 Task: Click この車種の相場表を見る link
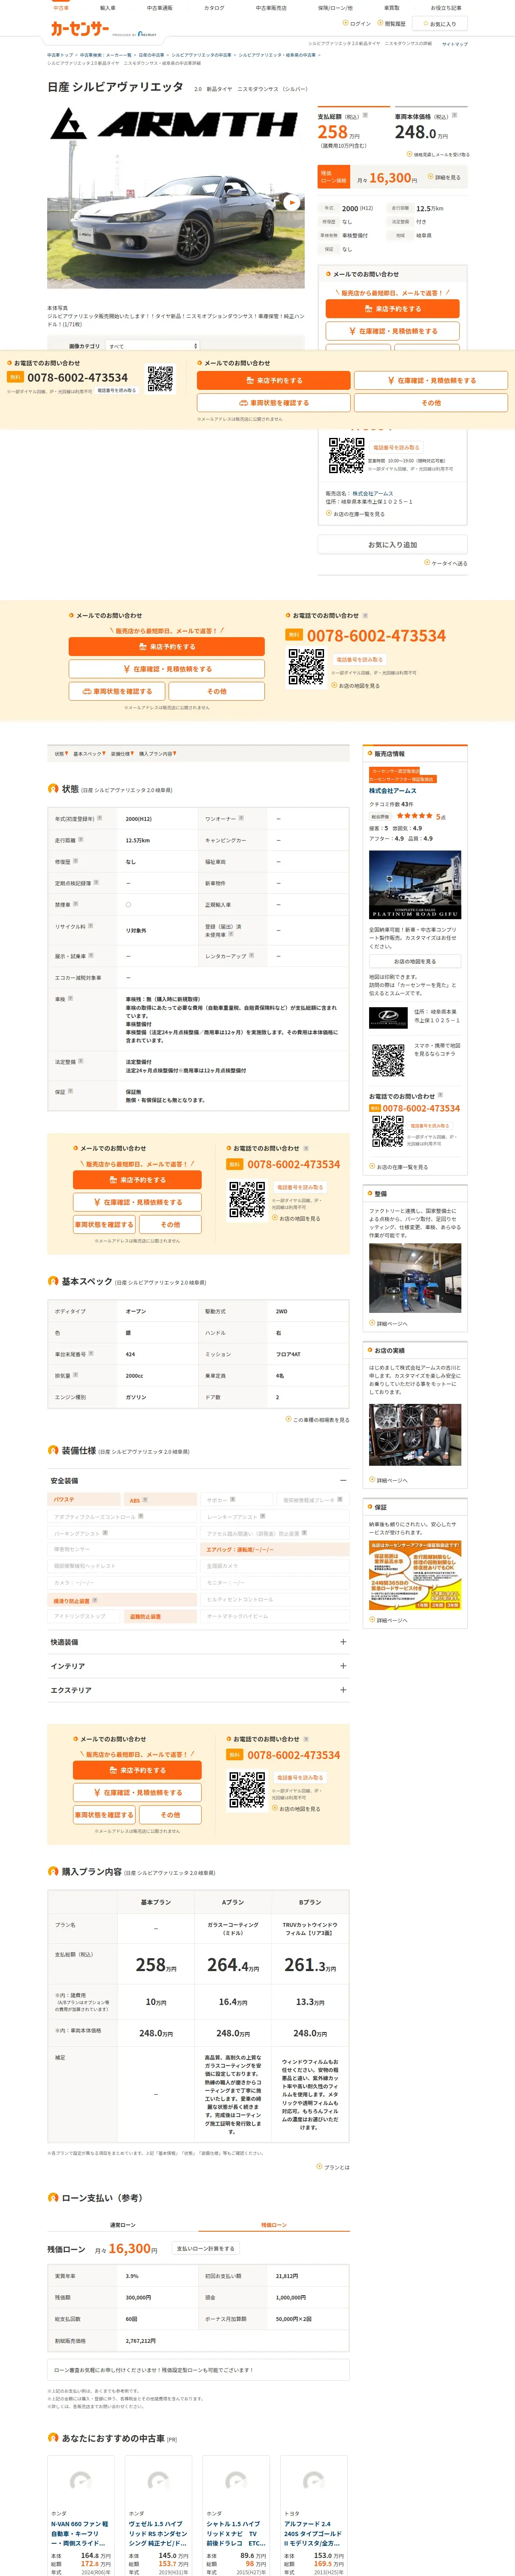pyautogui.click(x=318, y=1419)
